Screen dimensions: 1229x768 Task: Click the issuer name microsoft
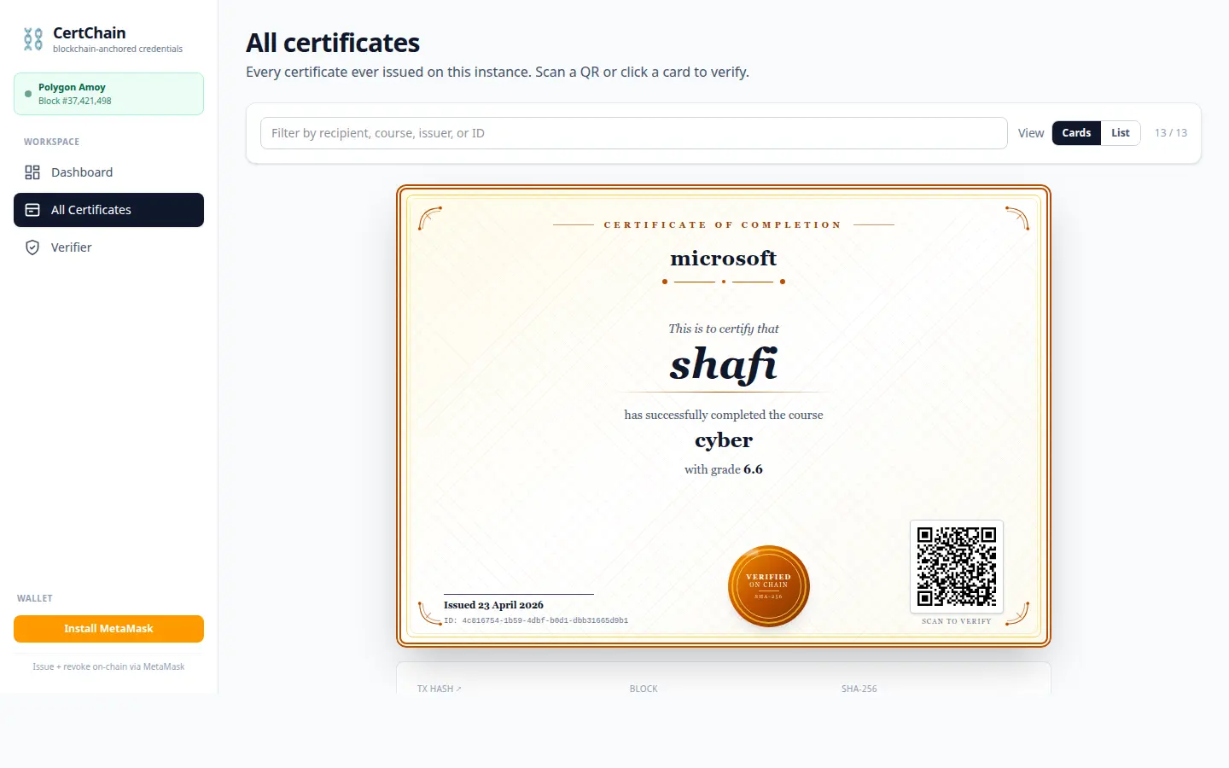pos(724,258)
